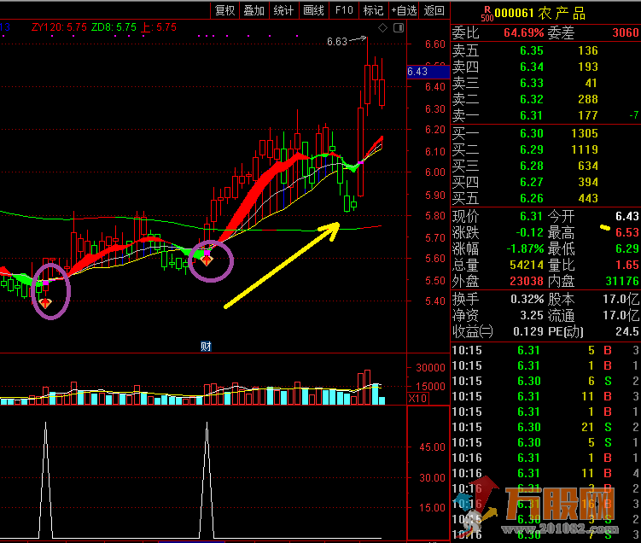Click the 6.63 high price label
Image resolution: width=641 pixels, height=543 pixels.
click(337, 42)
